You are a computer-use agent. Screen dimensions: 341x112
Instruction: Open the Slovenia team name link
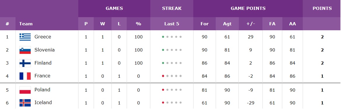(x=45, y=50)
